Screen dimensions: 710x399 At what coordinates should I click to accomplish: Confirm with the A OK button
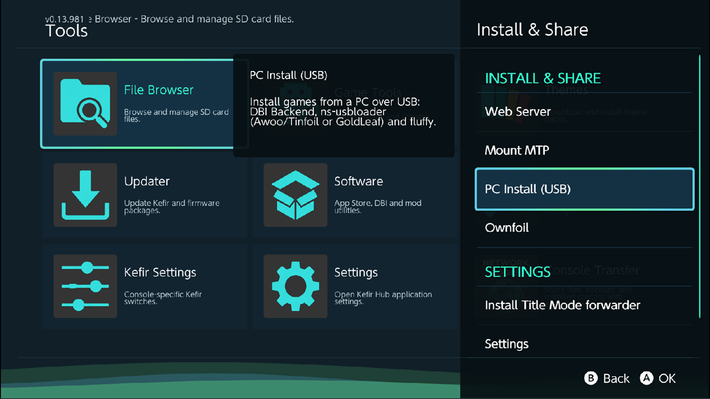click(658, 378)
